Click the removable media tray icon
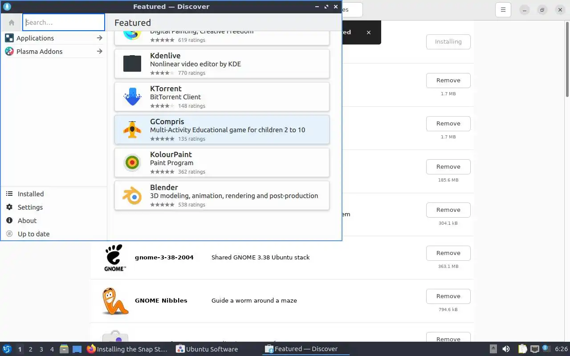 [x=493, y=349]
